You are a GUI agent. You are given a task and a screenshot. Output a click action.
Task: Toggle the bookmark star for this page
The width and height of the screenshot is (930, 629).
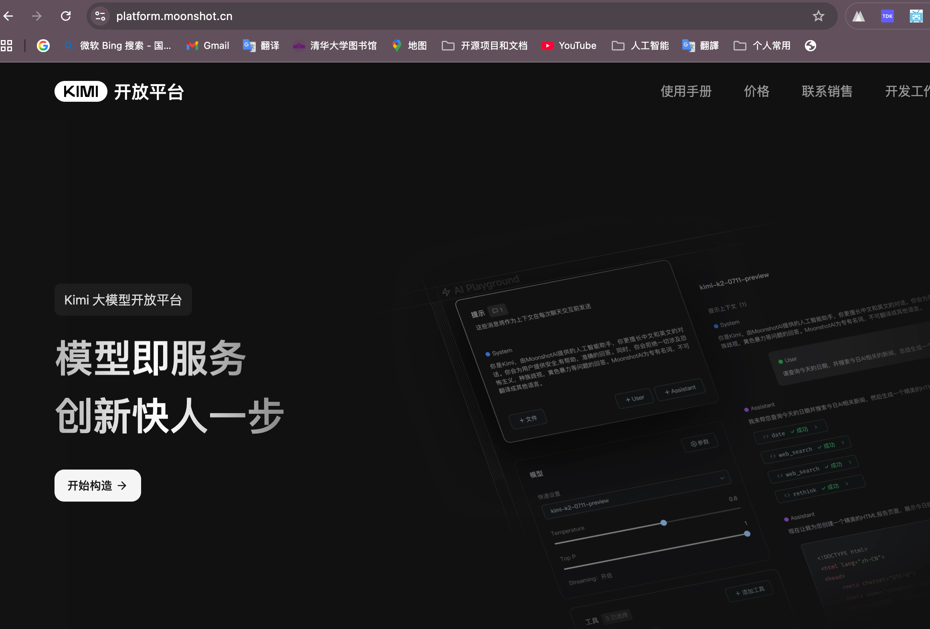coord(818,16)
